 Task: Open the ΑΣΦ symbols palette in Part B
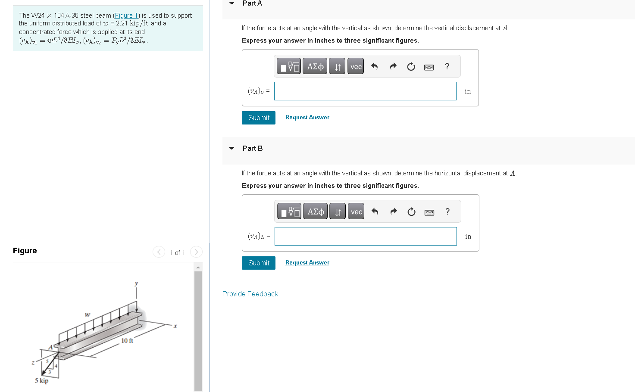[315, 211]
